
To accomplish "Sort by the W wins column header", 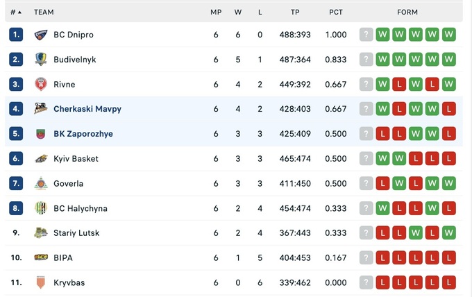I will point(238,12).
